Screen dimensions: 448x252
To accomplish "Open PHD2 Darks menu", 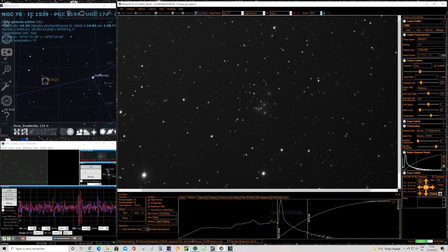I will [35, 148].
